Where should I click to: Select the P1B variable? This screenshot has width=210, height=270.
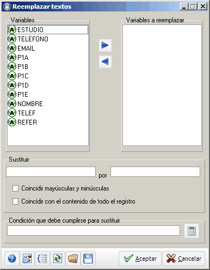[48, 67]
